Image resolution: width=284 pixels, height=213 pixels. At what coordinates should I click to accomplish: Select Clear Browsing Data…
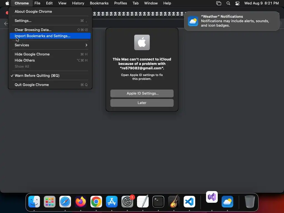[x=50, y=30]
